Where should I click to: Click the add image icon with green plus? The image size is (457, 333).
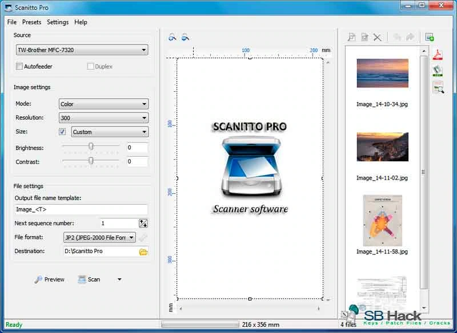click(430, 37)
